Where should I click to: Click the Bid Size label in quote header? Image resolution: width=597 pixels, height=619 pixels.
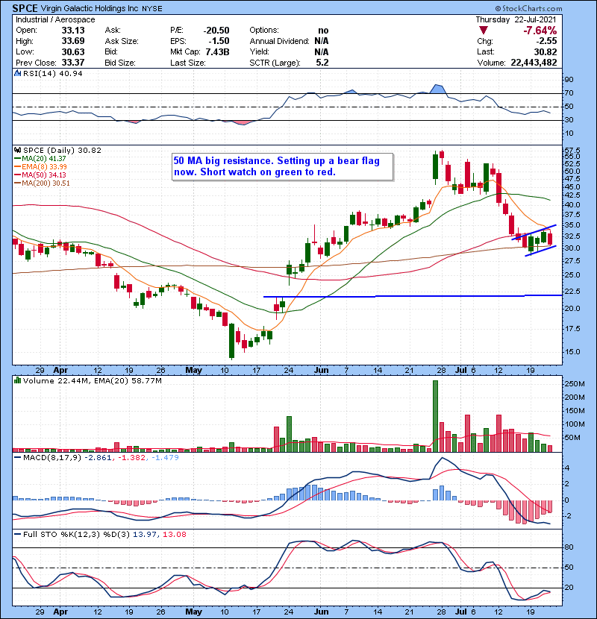pyautogui.click(x=120, y=63)
